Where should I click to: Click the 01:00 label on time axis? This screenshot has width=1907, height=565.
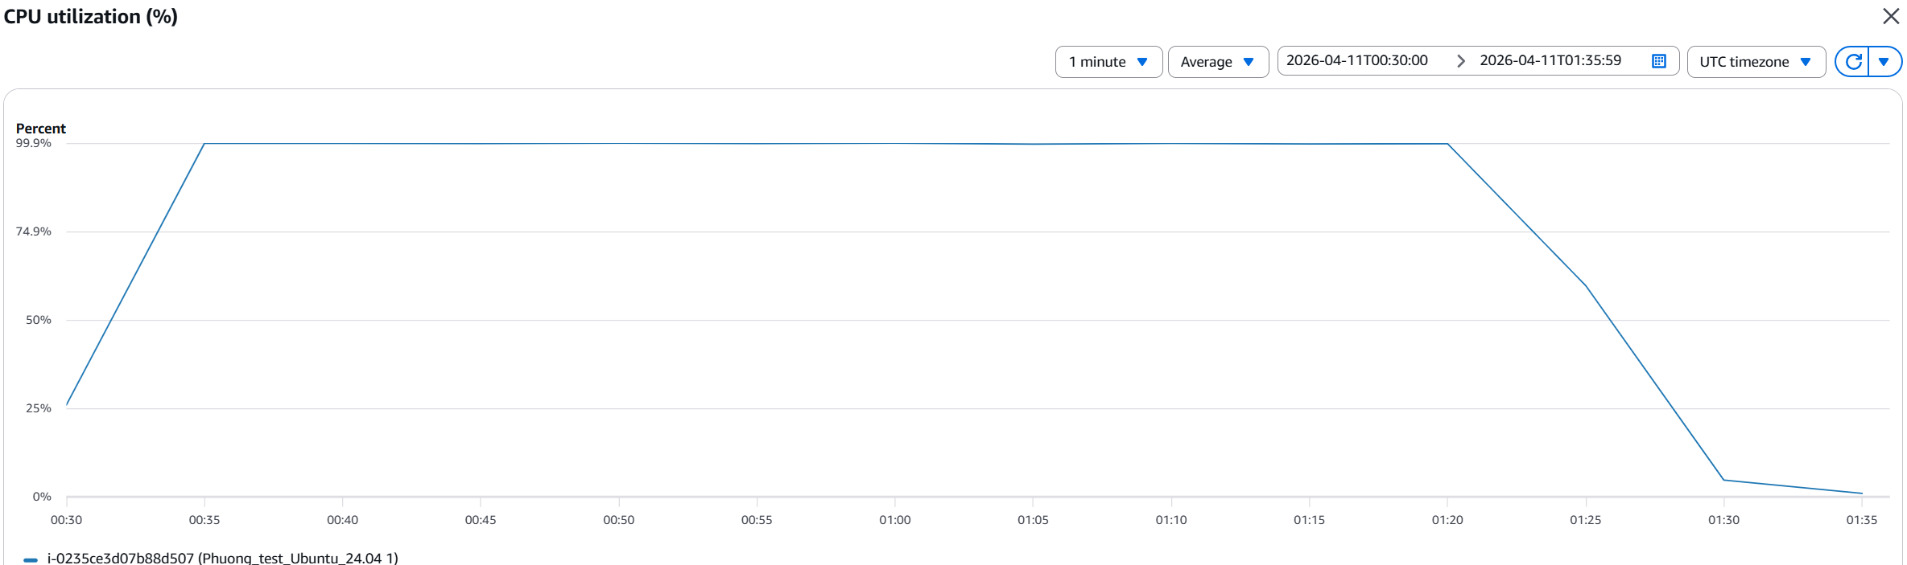[895, 520]
